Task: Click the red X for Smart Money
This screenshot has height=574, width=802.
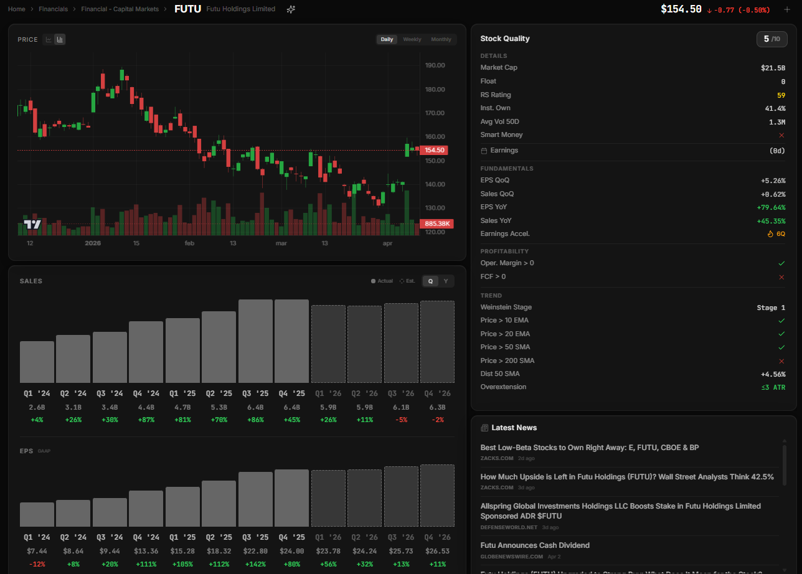Action: (x=781, y=135)
